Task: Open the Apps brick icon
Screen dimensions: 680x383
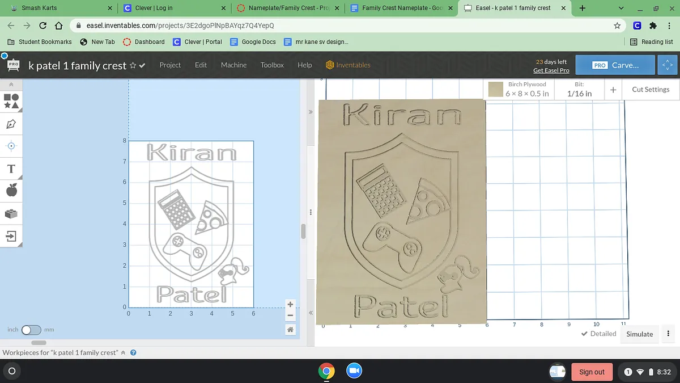Action: point(11,213)
